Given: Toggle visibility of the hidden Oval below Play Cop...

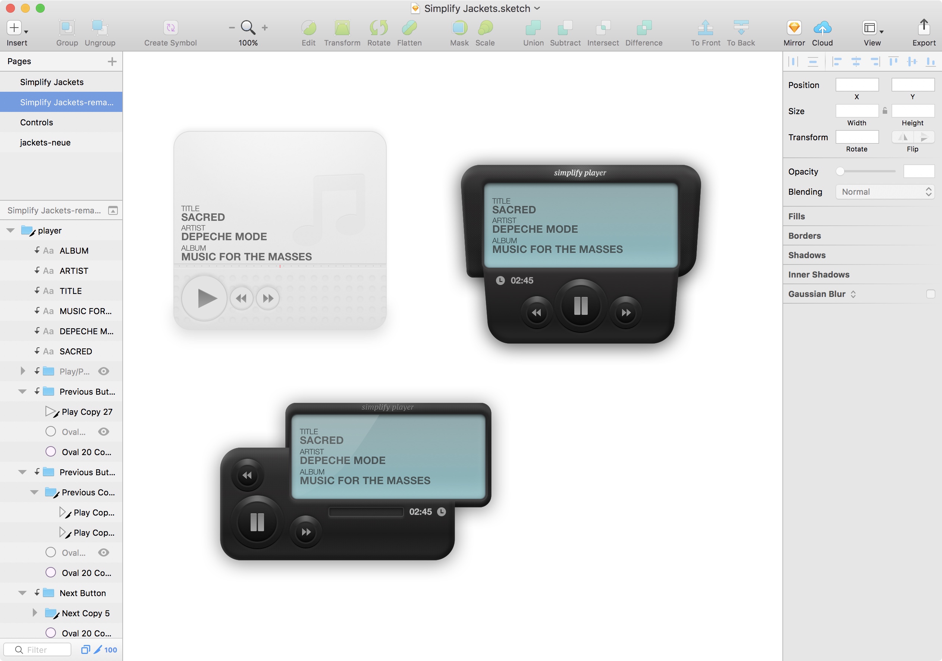Looking at the screenshot, I should pyautogui.click(x=104, y=553).
